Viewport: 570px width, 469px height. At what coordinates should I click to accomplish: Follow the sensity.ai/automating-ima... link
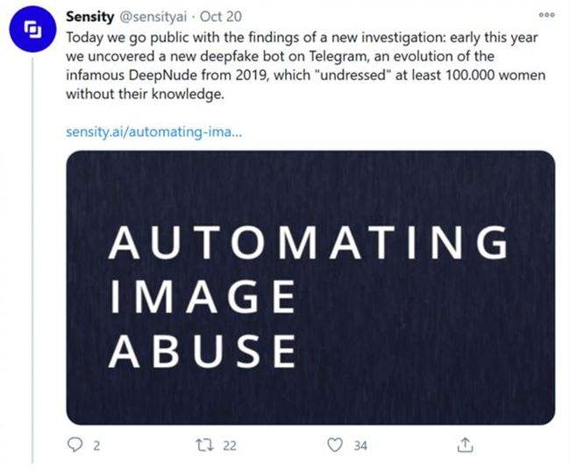(153, 131)
